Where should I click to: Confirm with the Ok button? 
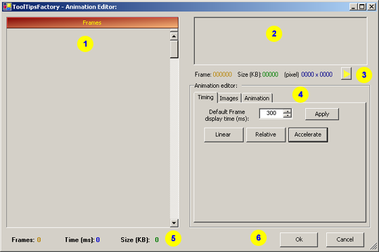coord(298,239)
